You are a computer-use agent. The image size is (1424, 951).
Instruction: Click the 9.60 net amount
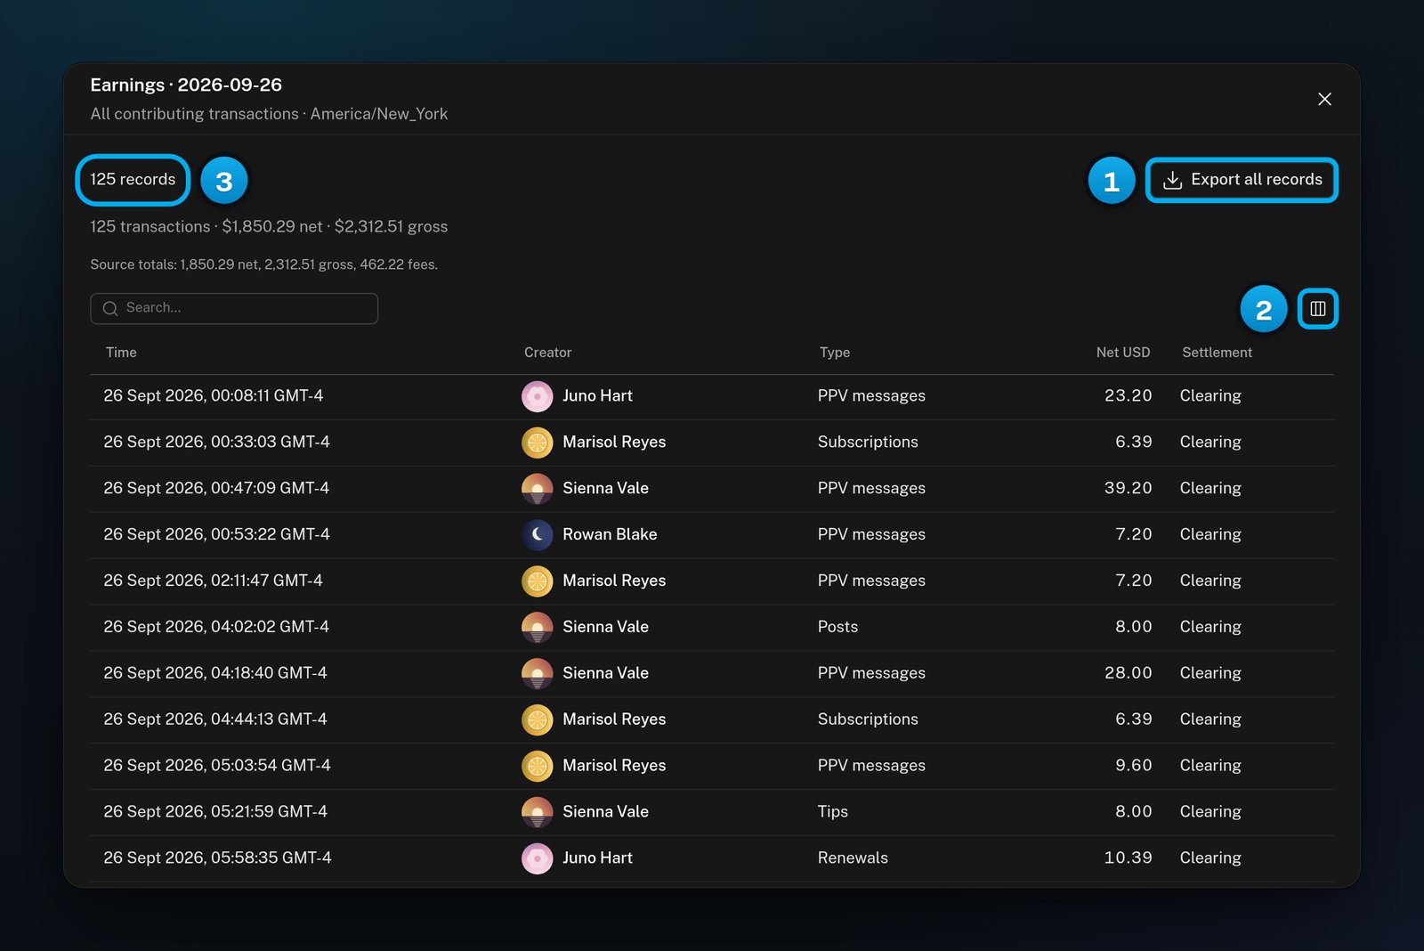pyautogui.click(x=1134, y=766)
